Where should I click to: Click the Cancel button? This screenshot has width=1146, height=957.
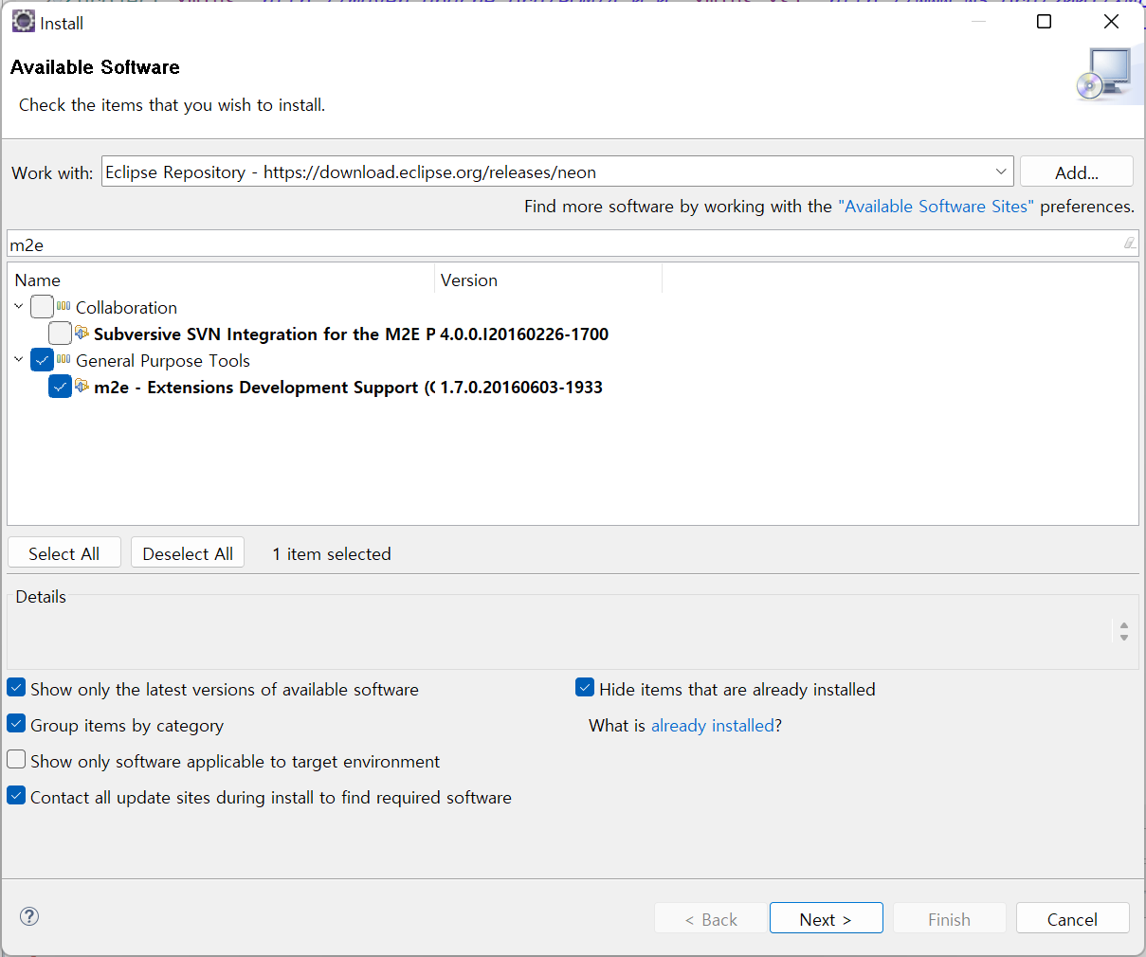pyautogui.click(x=1072, y=918)
